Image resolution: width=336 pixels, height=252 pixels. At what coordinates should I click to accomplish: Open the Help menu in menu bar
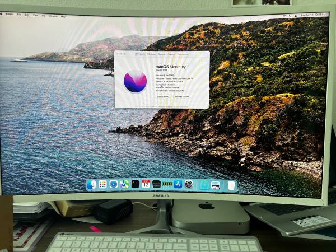tap(63, 16)
